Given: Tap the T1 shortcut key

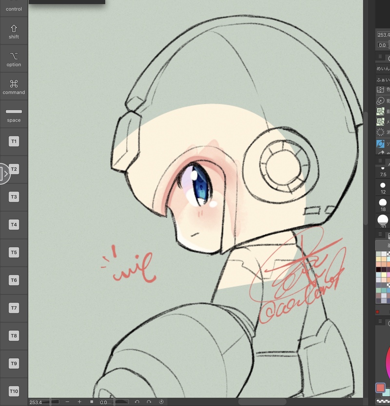Looking at the screenshot, I should (14, 141).
